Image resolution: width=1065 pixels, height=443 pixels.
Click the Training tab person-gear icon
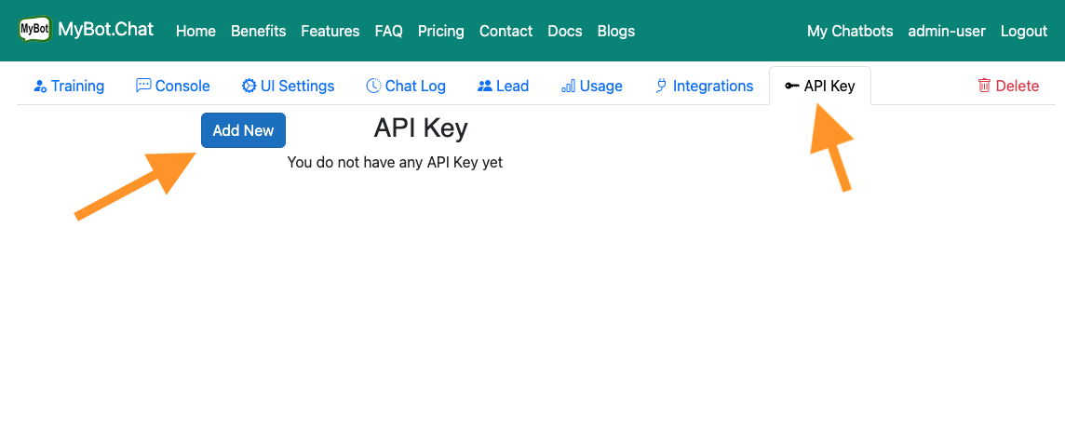pyautogui.click(x=40, y=87)
